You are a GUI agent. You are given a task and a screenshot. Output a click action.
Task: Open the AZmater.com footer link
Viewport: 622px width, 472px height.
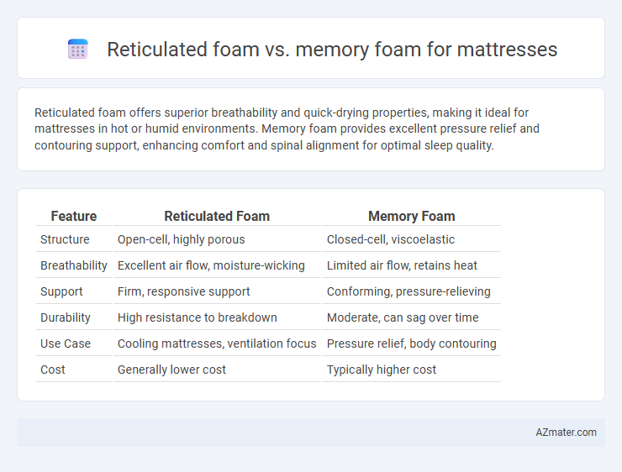click(566, 433)
